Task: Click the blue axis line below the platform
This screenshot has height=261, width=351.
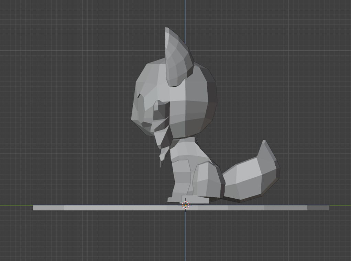Action: tap(185, 238)
